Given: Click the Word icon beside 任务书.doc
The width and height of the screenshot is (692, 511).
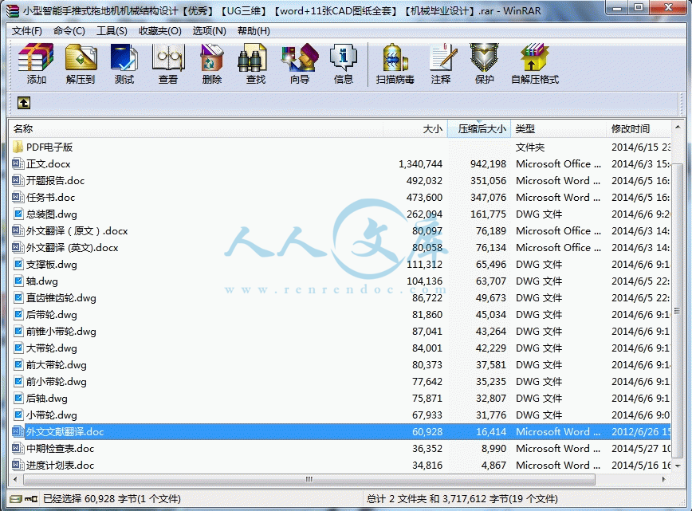Looking at the screenshot, I should pos(18,197).
